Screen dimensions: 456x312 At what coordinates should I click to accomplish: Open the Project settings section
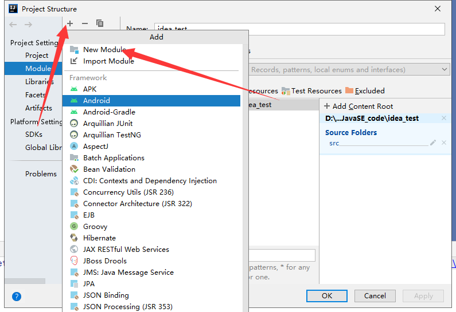pyautogui.click(x=37, y=56)
